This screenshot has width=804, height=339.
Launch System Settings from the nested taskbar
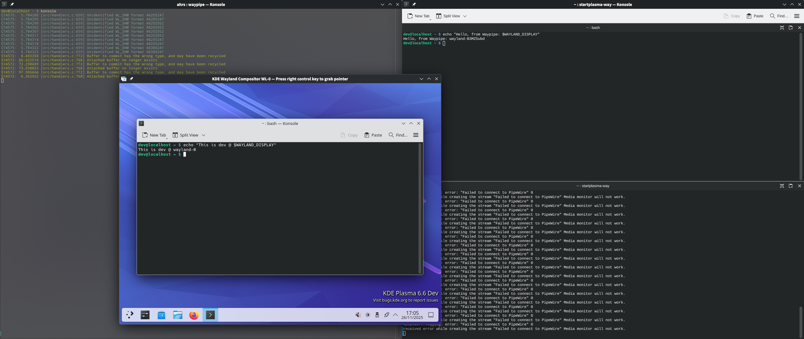click(x=145, y=315)
